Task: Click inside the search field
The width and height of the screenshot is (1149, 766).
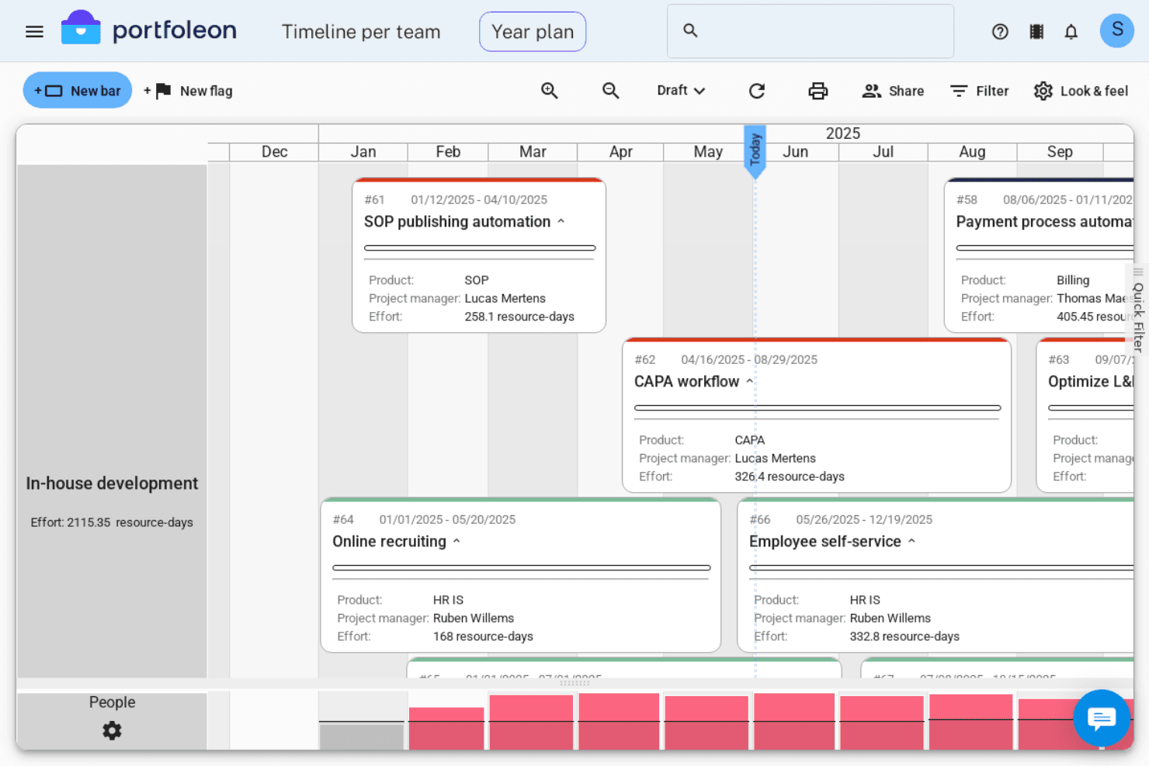Action: coord(811,31)
